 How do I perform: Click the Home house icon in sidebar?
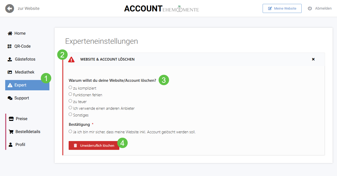10,33
